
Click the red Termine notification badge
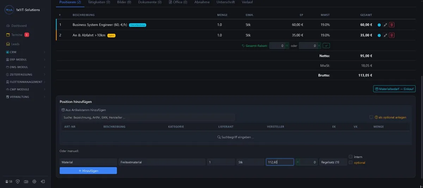[27, 35]
